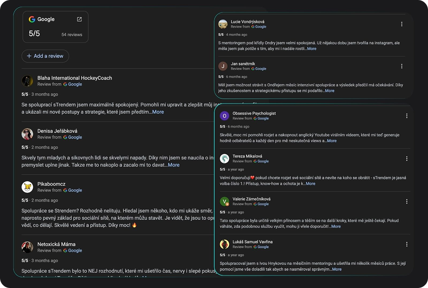Open Google reviews external link icon

click(79, 19)
